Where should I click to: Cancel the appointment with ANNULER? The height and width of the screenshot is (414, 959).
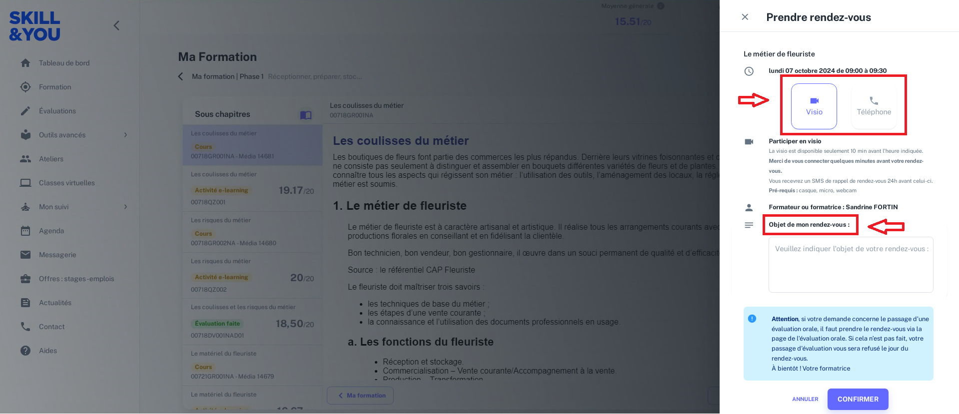805,399
